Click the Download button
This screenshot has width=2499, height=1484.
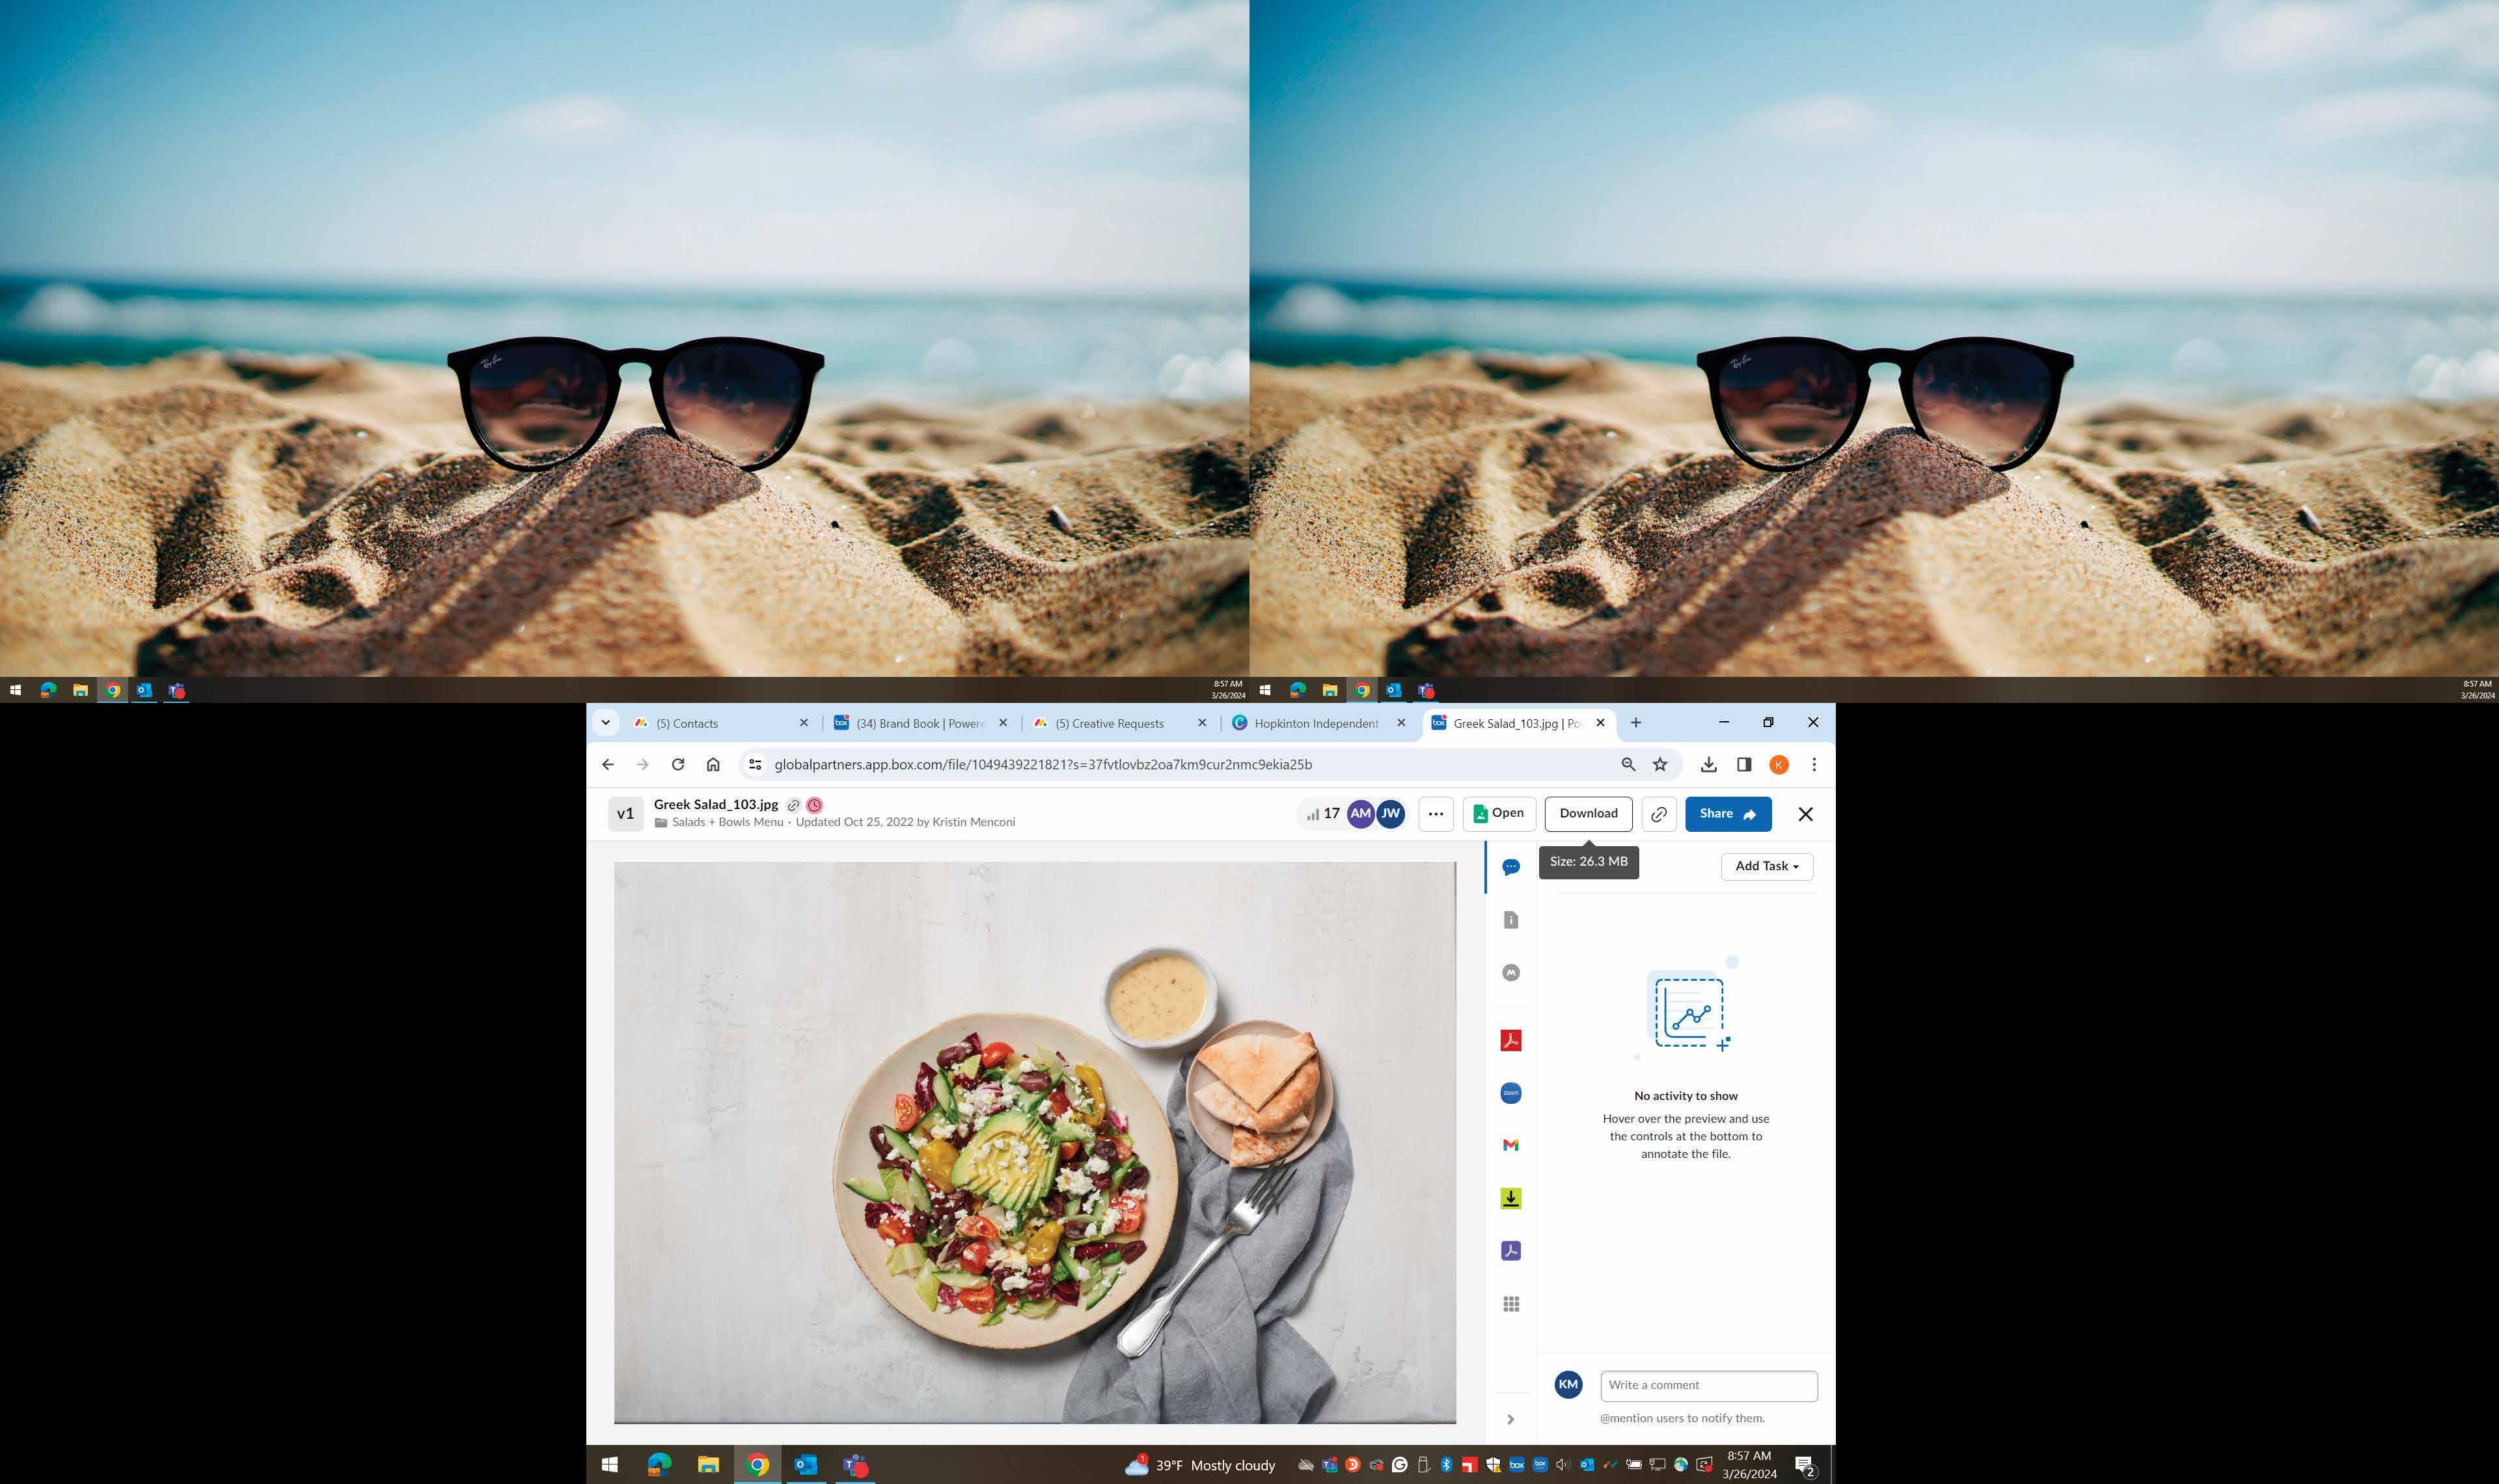coord(1587,814)
